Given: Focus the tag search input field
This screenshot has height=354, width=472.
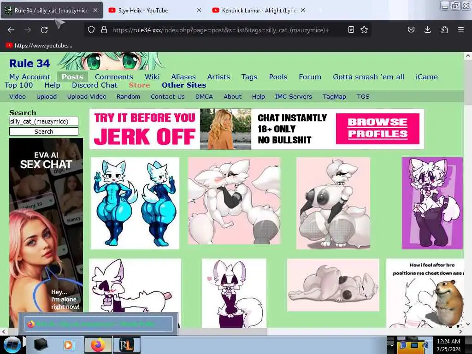Looking at the screenshot, I should 44,121.
